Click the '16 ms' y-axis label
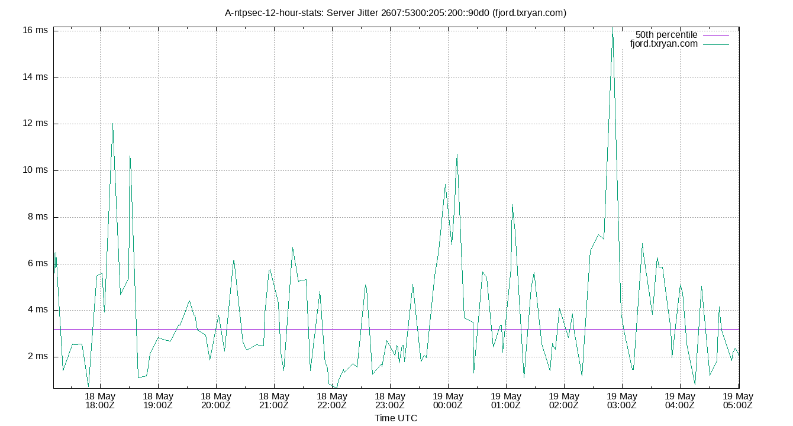The width and height of the screenshot is (793, 426). pyautogui.click(x=36, y=30)
